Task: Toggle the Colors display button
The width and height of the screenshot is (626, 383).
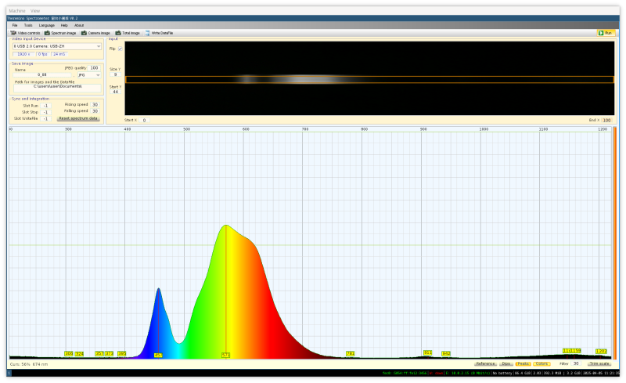Action: click(x=542, y=363)
